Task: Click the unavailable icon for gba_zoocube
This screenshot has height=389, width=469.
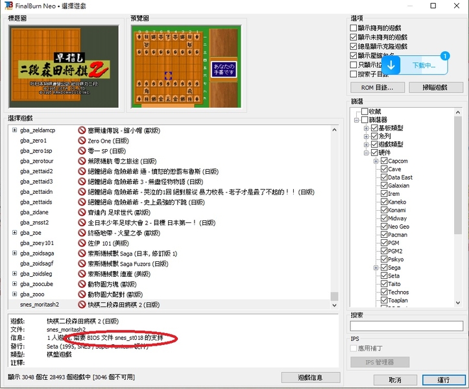Action: click(82, 284)
